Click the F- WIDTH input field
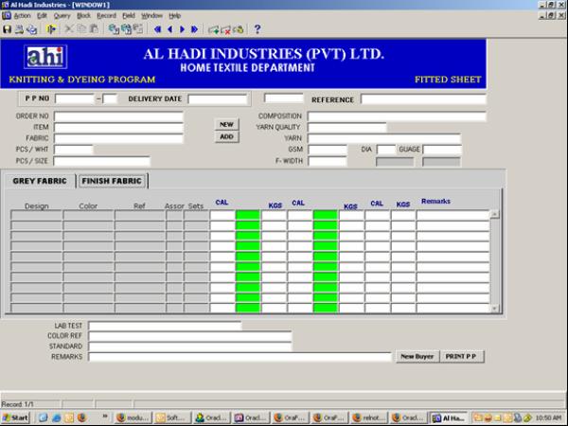This screenshot has width=568, height=426. click(x=328, y=161)
